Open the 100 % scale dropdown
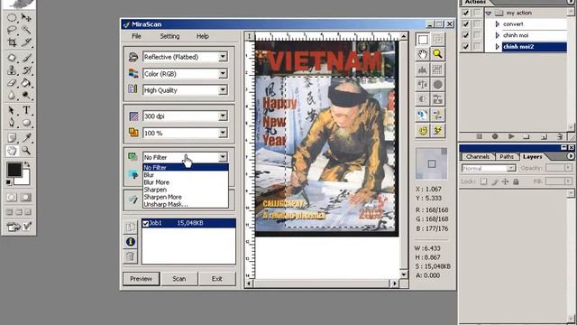This screenshot has width=577, height=325. pos(223,133)
